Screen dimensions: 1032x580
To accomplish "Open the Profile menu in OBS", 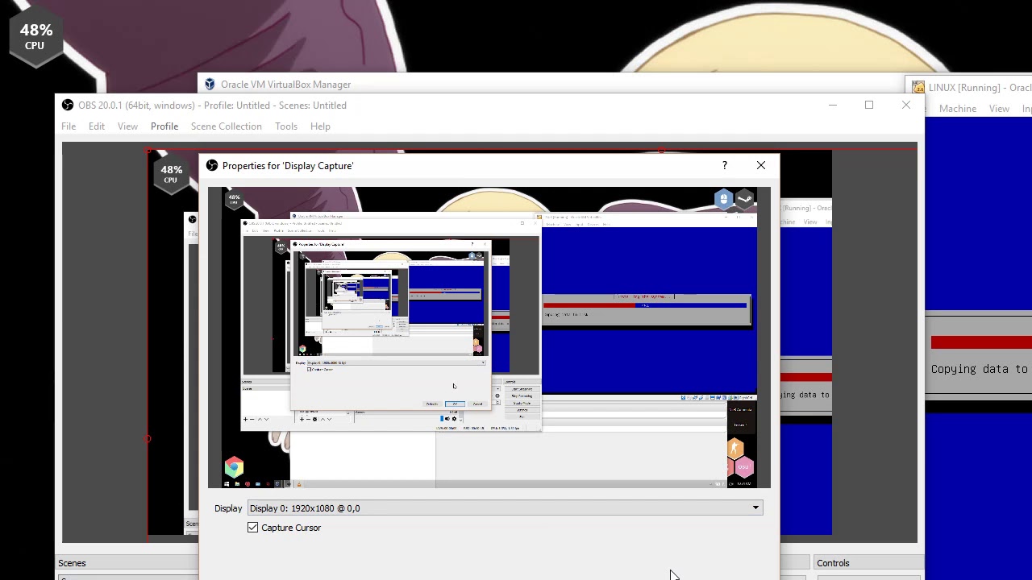I will pyautogui.click(x=164, y=126).
